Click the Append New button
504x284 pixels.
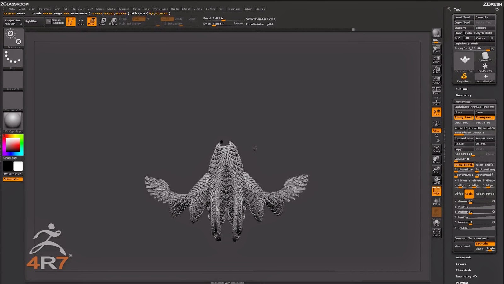(463, 138)
